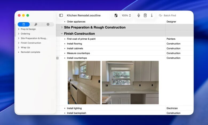Switch to the Styles sidebar tab
The image size is (208, 125).
pyautogui.click(x=36, y=24)
